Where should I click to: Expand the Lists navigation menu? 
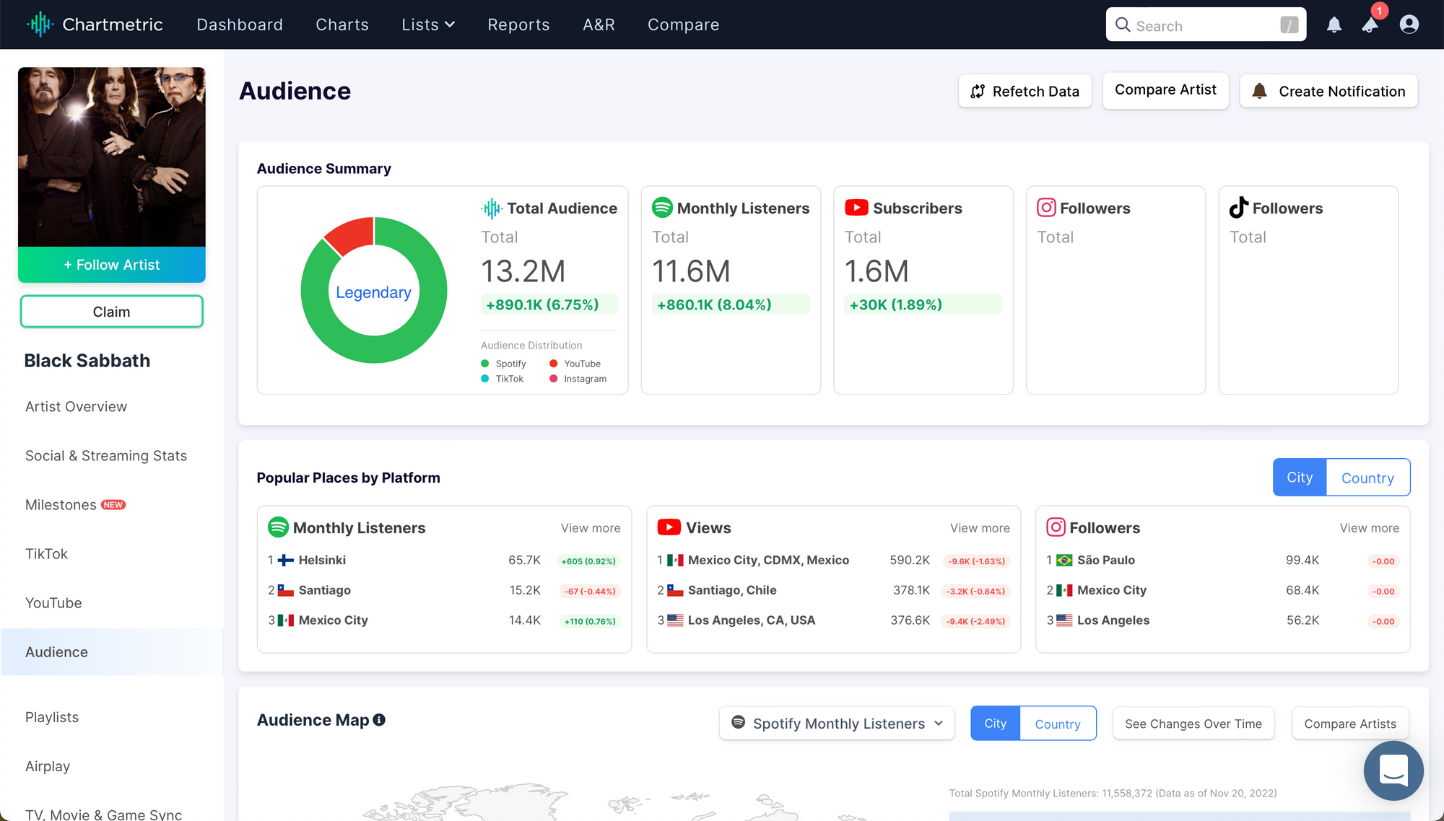pos(427,25)
